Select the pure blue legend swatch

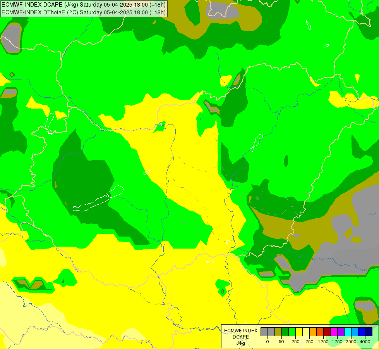362,332
